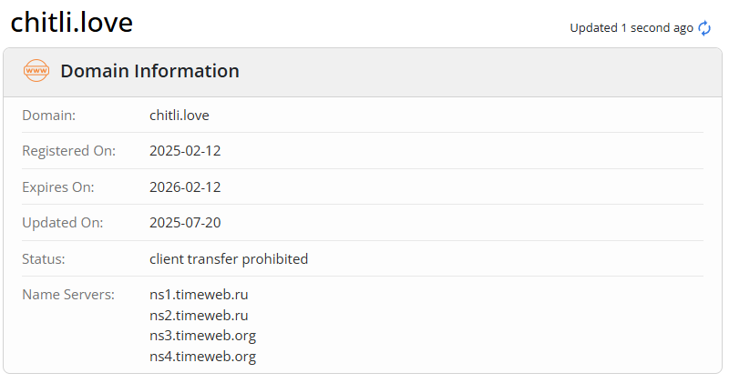The width and height of the screenshot is (729, 383).
Task: Click the 'client transfer prohibited' status
Action: (x=229, y=259)
